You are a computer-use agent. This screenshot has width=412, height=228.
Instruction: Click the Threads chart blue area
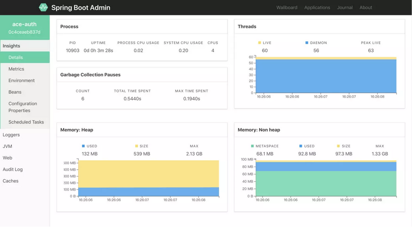(x=326, y=76)
